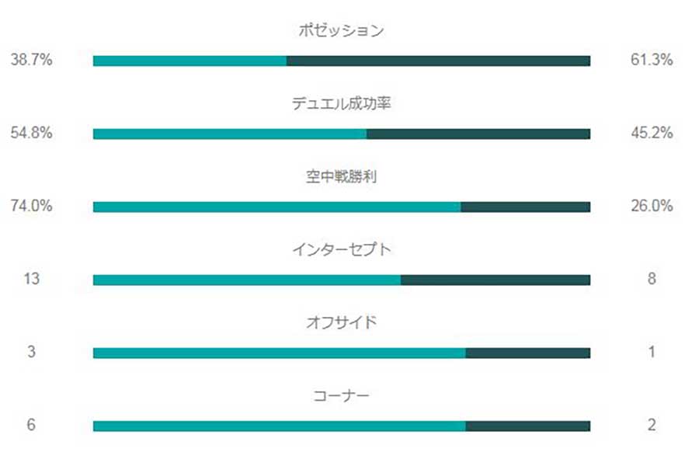Click the light teal corner bar segment
This screenshot has height=466, width=699.
click(x=279, y=426)
